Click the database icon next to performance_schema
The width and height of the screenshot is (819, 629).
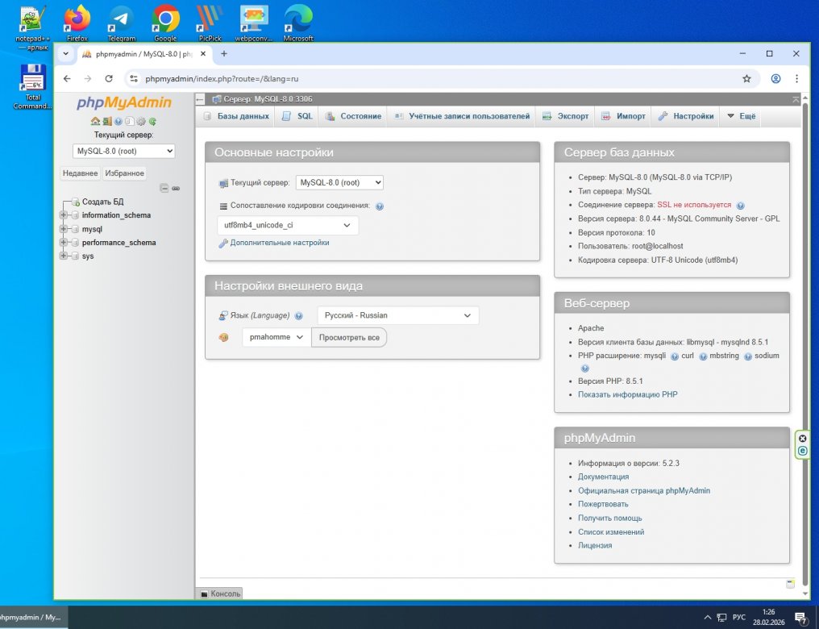(75, 243)
